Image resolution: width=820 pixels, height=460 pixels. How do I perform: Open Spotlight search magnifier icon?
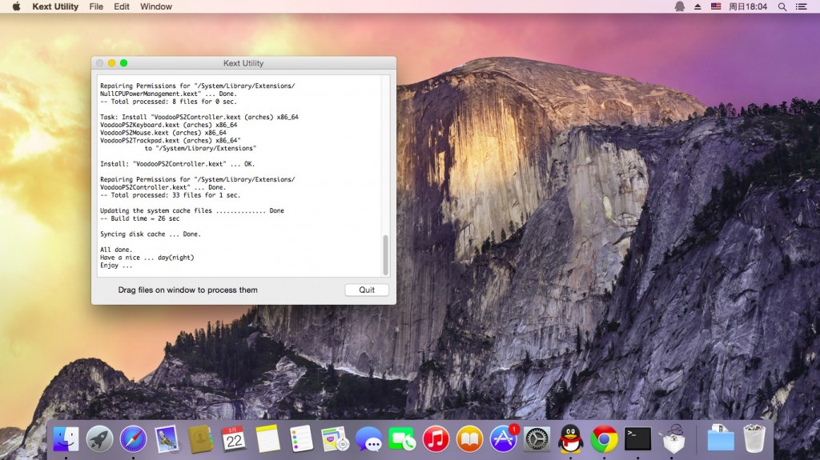[782, 6]
